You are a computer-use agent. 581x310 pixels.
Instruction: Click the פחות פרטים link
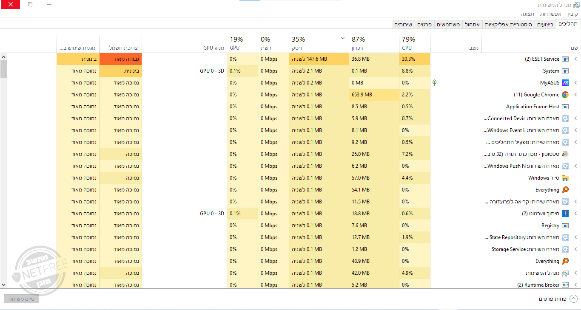click(553, 299)
